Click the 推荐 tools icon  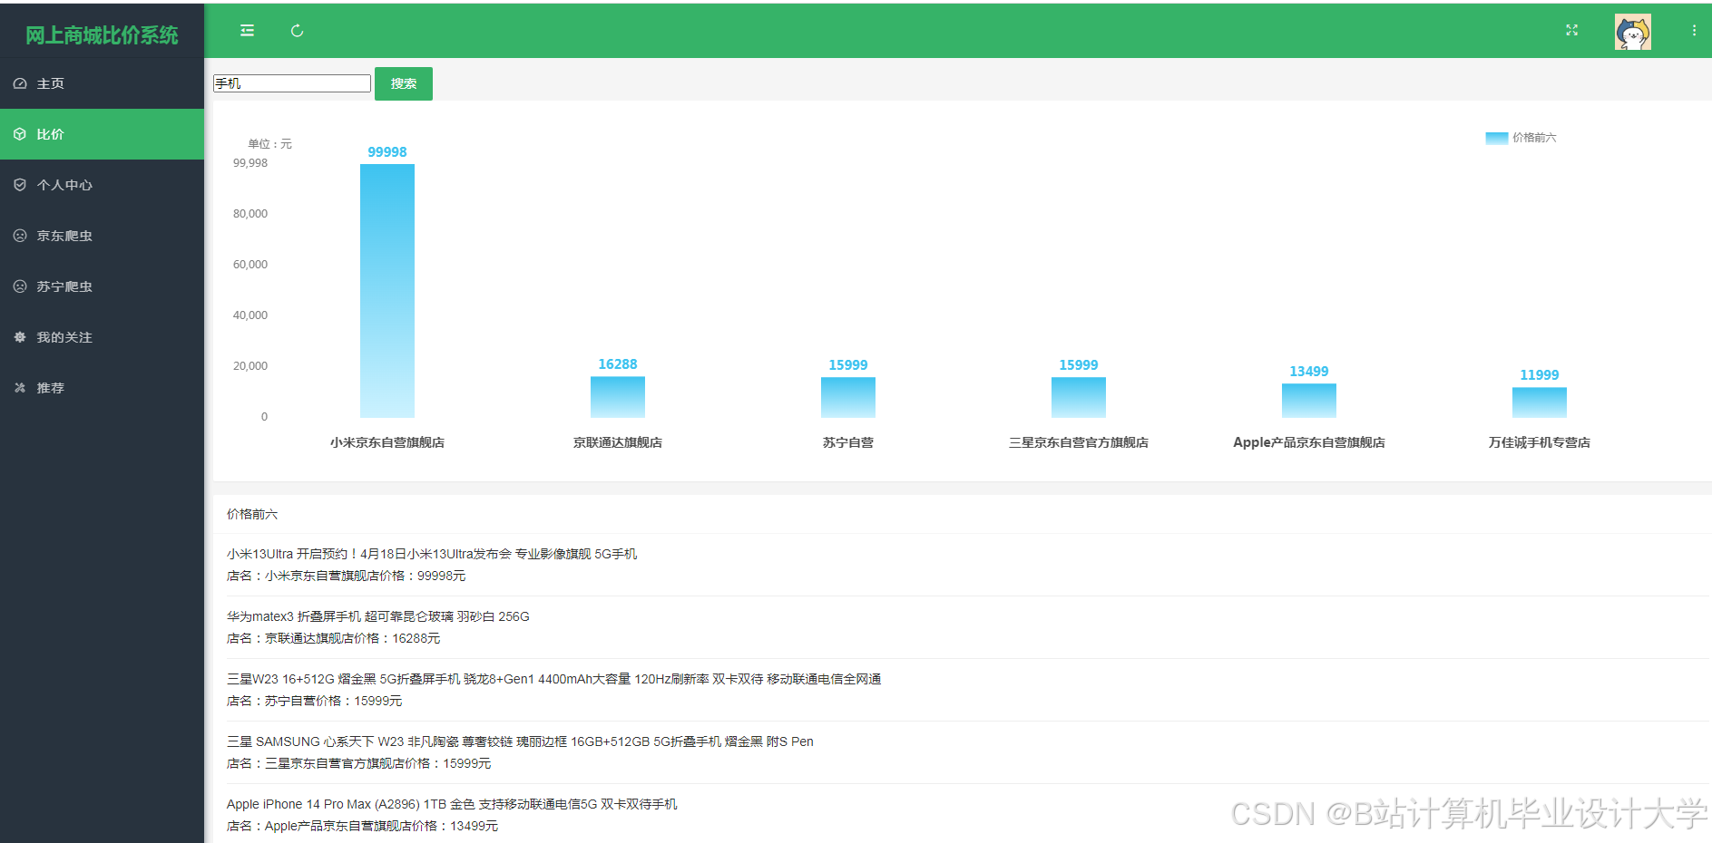(20, 388)
